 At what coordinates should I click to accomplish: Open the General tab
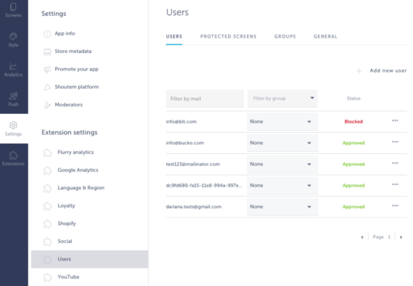325,36
